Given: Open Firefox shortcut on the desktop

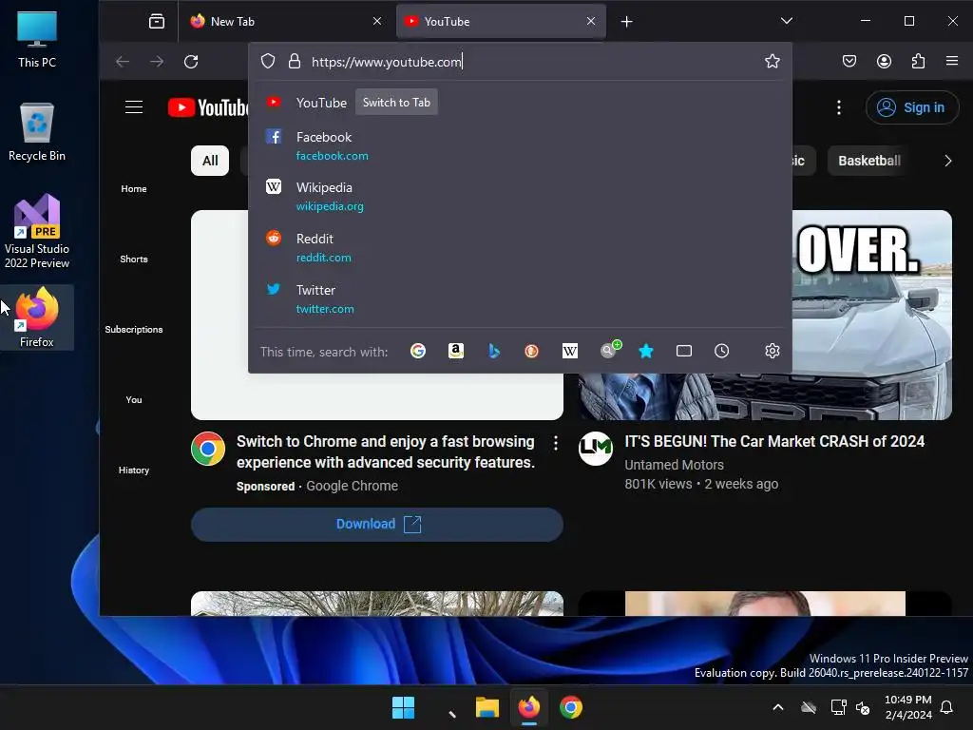Looking at the screenshot, I should 37,317.
